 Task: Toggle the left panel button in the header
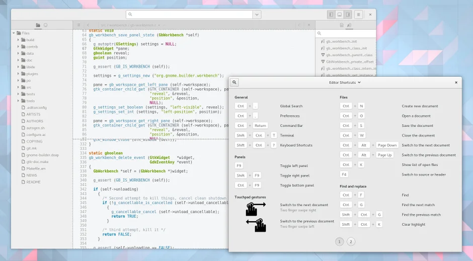click(332, 15)
